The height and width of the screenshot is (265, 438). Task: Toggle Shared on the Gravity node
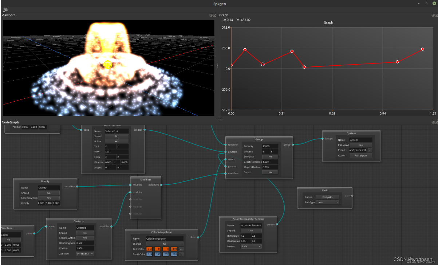pyautogui.click(x=49, y=193)
